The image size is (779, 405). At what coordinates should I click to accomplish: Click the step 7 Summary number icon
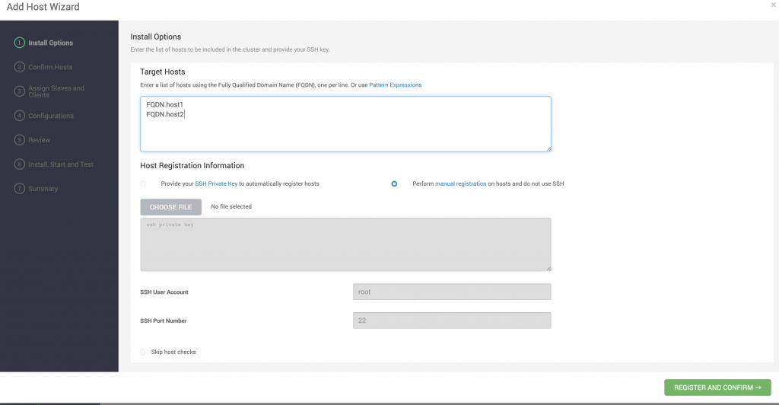pos(20,189)
